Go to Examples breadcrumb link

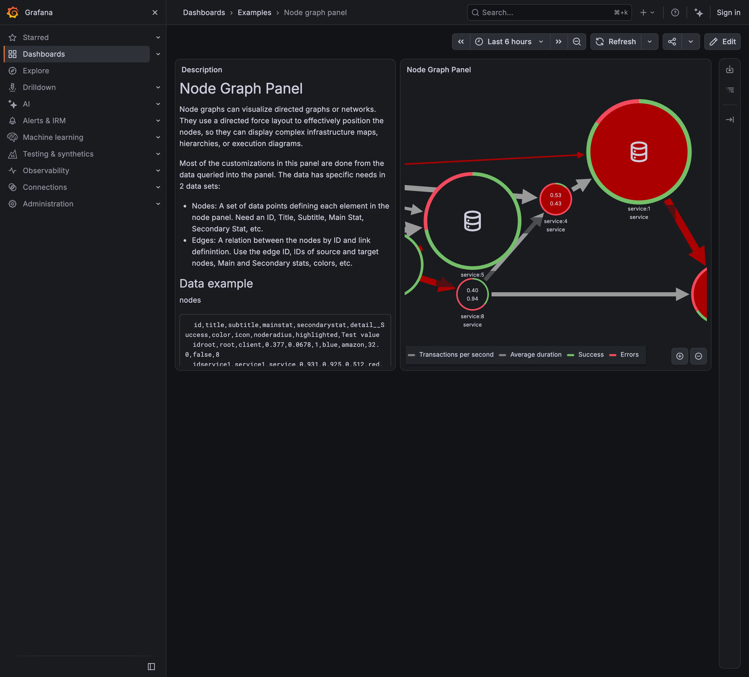click(x=255, y=13)
